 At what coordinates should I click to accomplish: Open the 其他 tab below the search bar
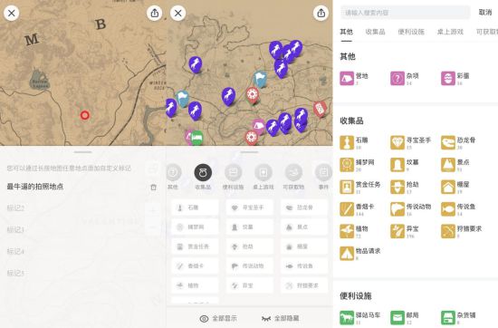pos(346,32)
